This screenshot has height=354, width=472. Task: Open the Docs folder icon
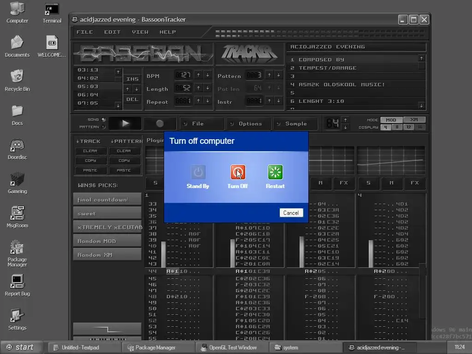pos(17,115)
